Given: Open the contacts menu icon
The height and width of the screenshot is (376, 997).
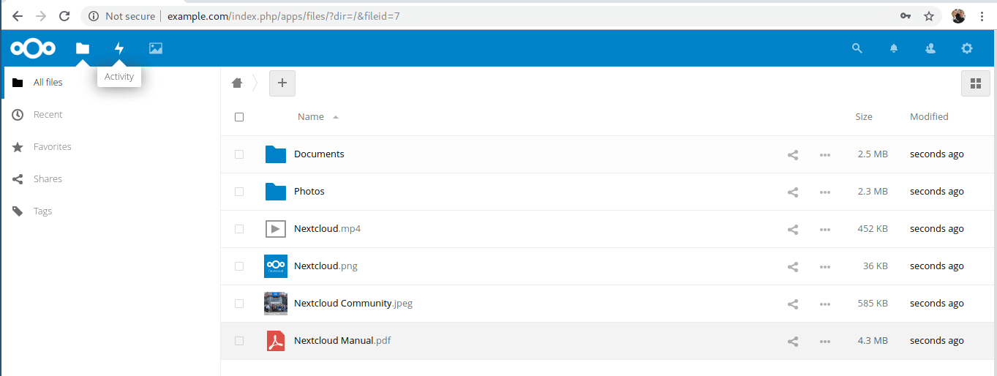Looking at the screenshot, I should point(930,48).
